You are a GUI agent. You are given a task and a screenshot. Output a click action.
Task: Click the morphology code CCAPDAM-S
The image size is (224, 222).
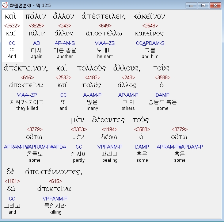(x=150, y=43)
